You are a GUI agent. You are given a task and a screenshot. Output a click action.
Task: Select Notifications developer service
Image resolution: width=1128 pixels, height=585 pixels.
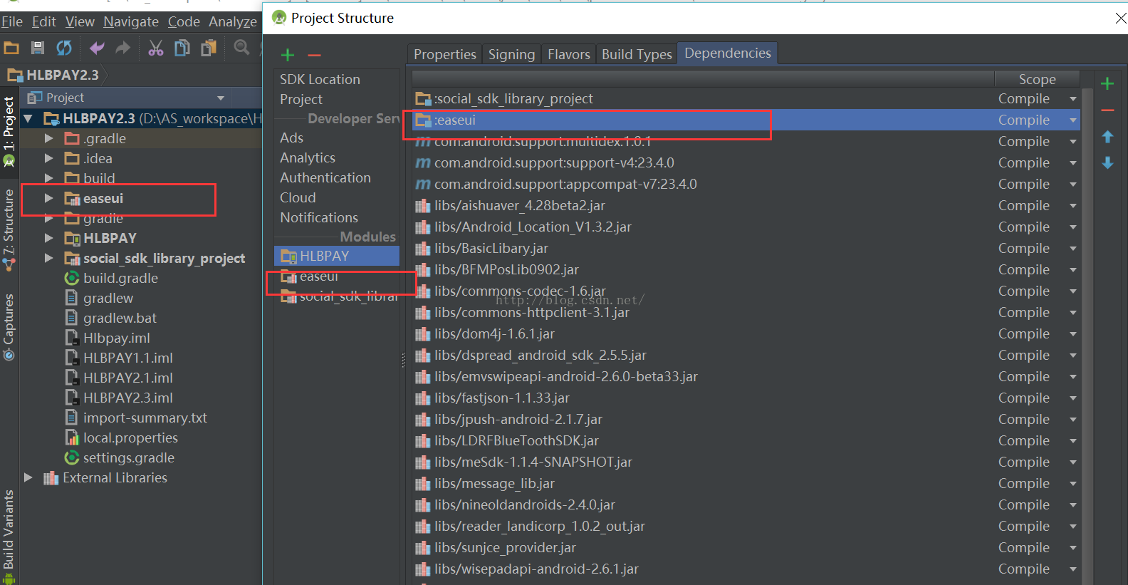[319, 217]
